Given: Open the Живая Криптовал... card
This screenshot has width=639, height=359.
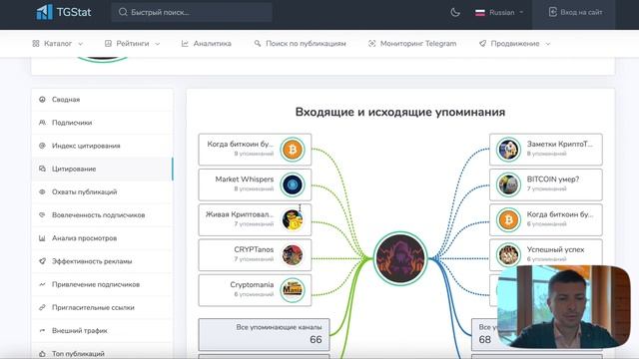Looking at the screenshot, I should 255,219.
